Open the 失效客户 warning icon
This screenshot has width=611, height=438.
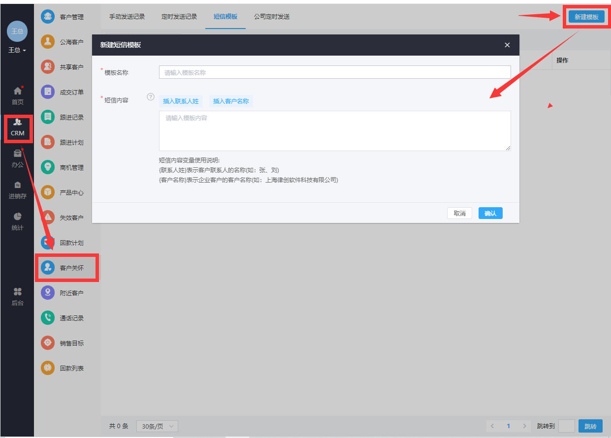tap(48, 218)
